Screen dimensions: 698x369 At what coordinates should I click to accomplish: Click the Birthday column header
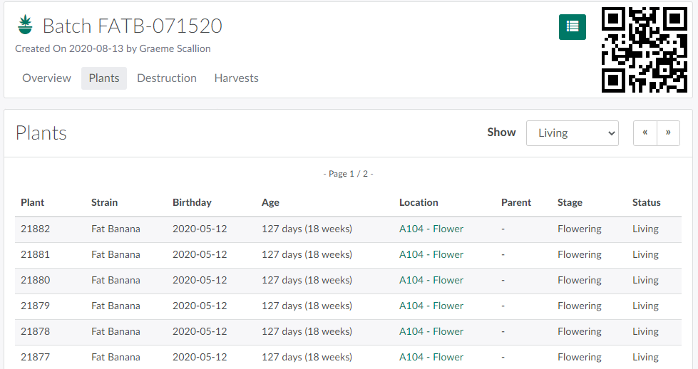point(192,203)
